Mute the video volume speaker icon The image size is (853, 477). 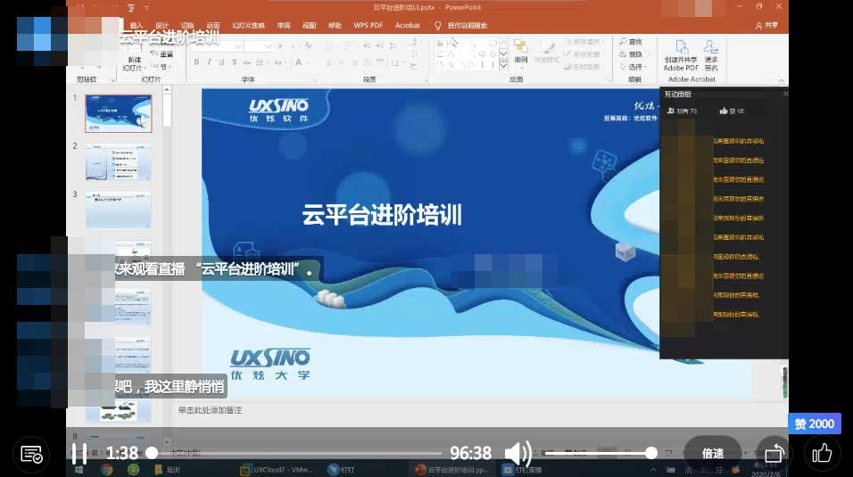(x=518, y=453)
